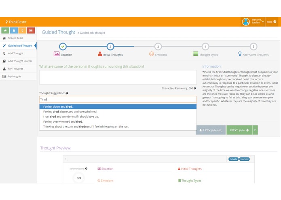This screenshot has width=281, height=200.
Task: Focus the Thought Suggestion input field
Action: coord(118,99)
